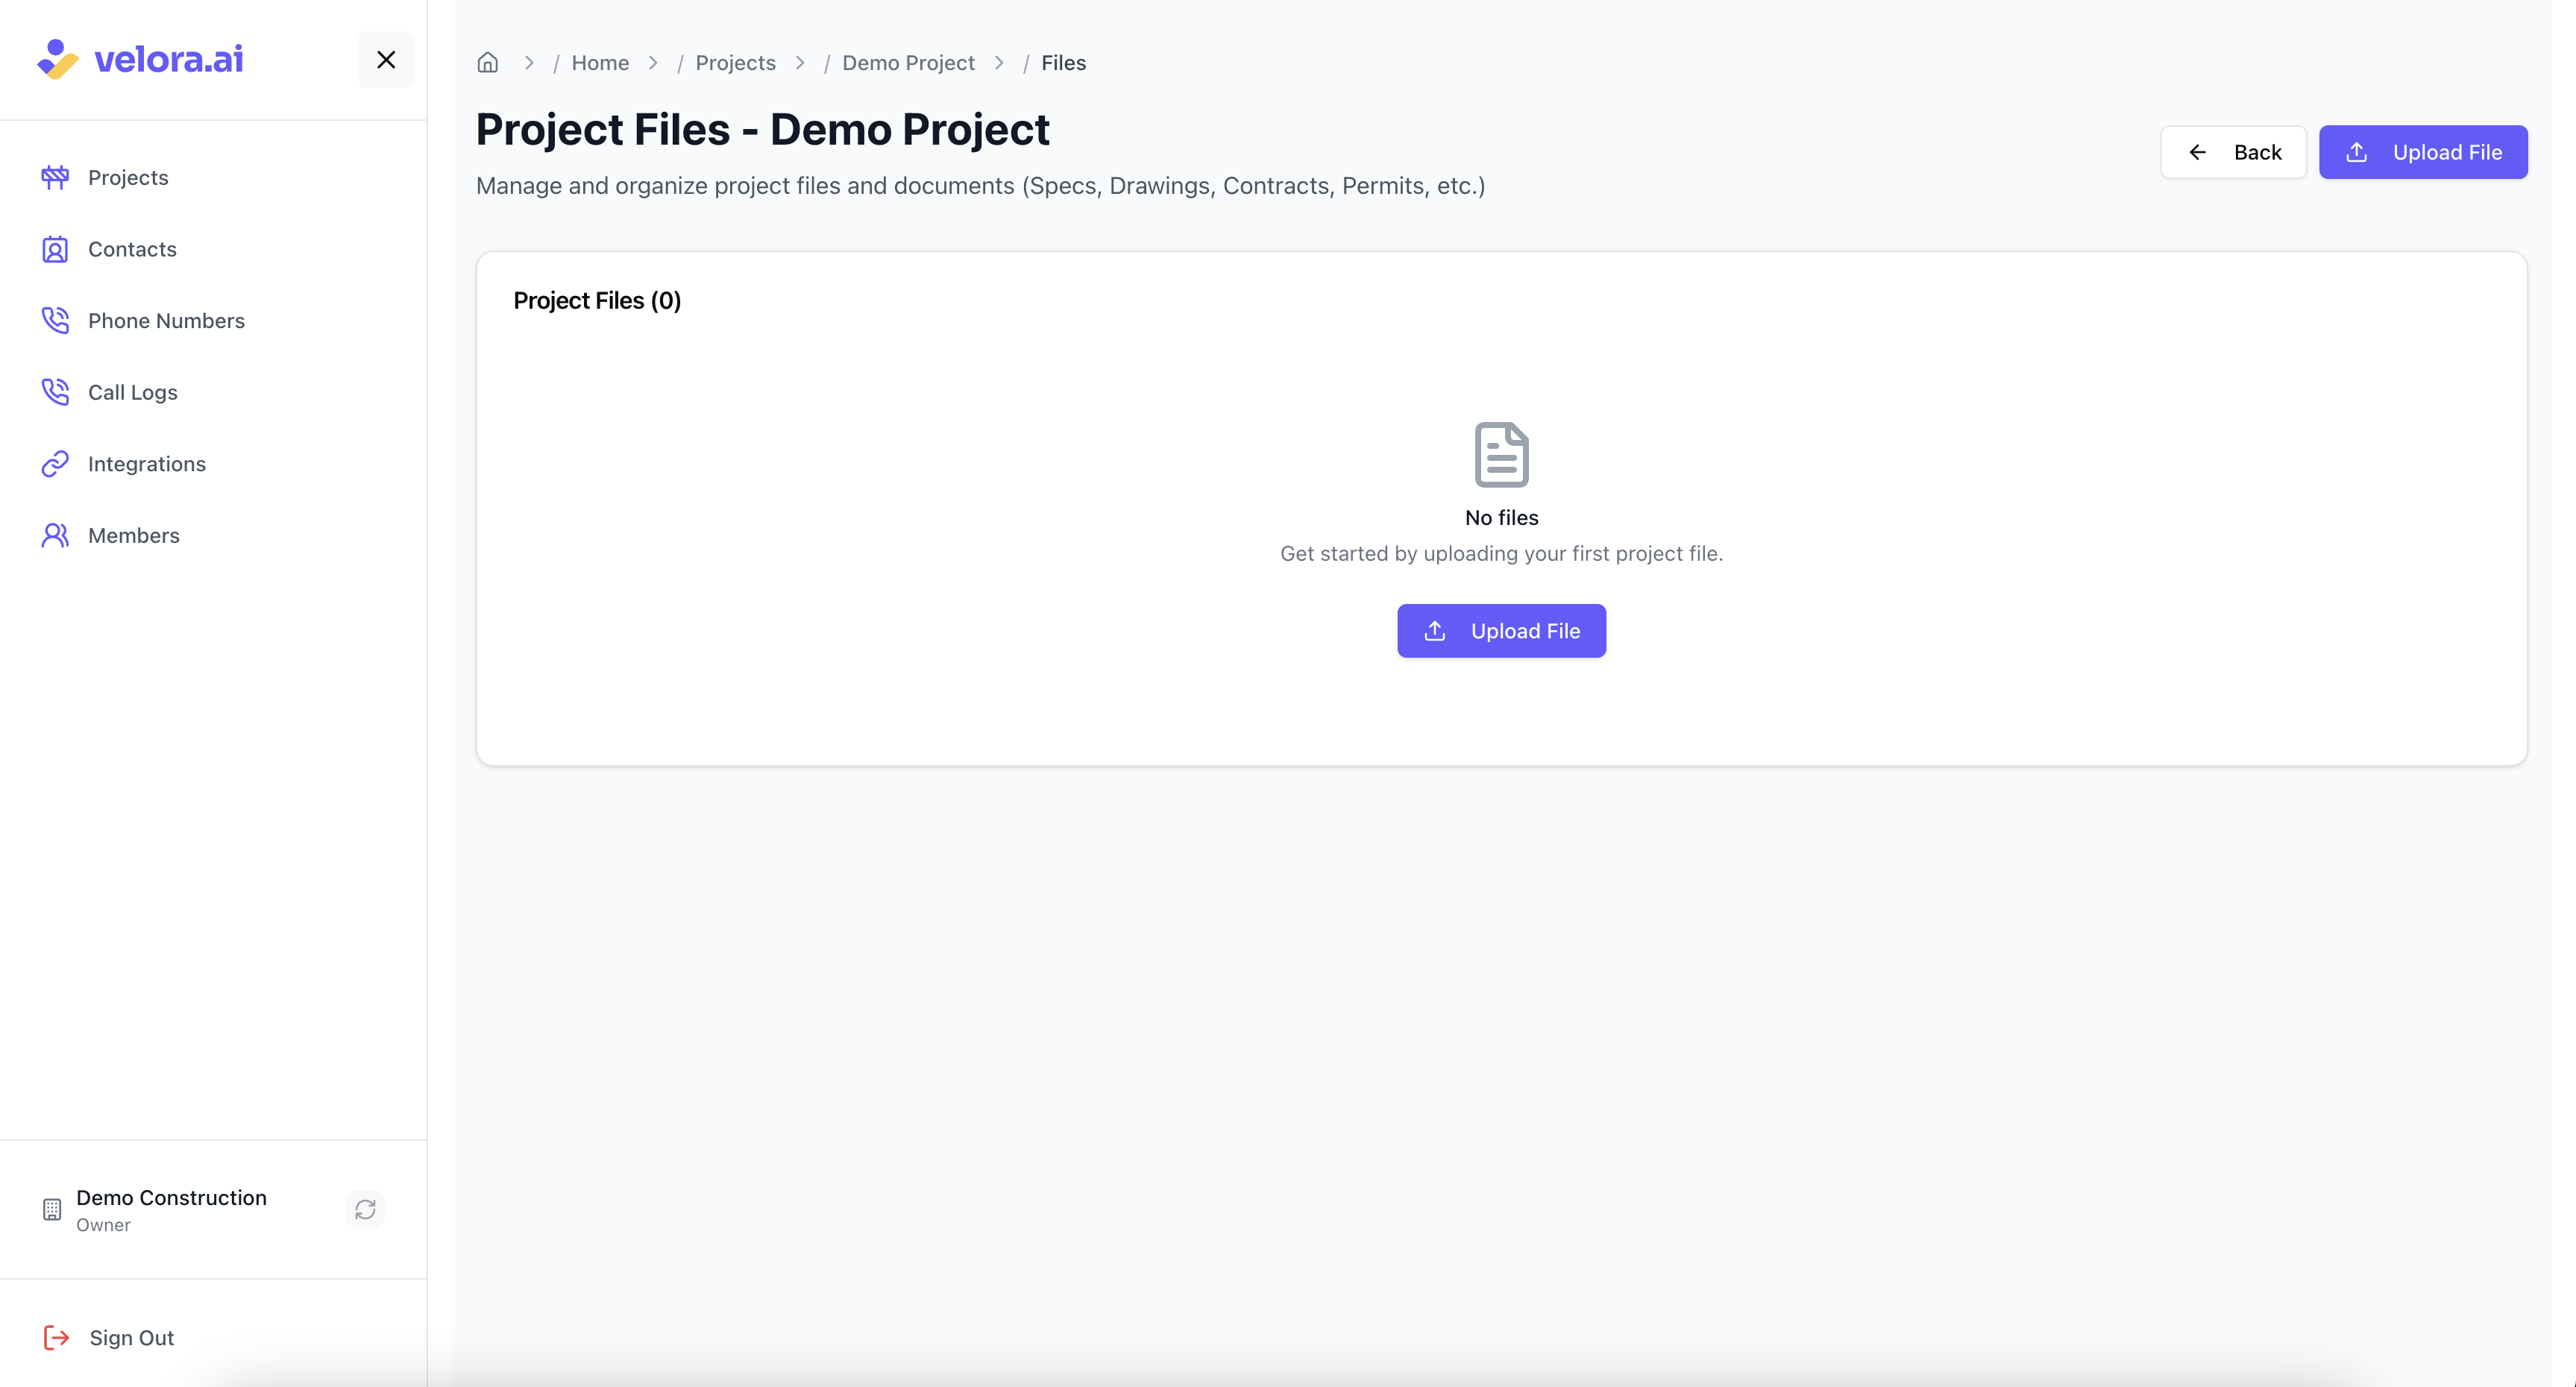
Task: Click the Sign Out arrow icon
Action: tap(56, 1338)
